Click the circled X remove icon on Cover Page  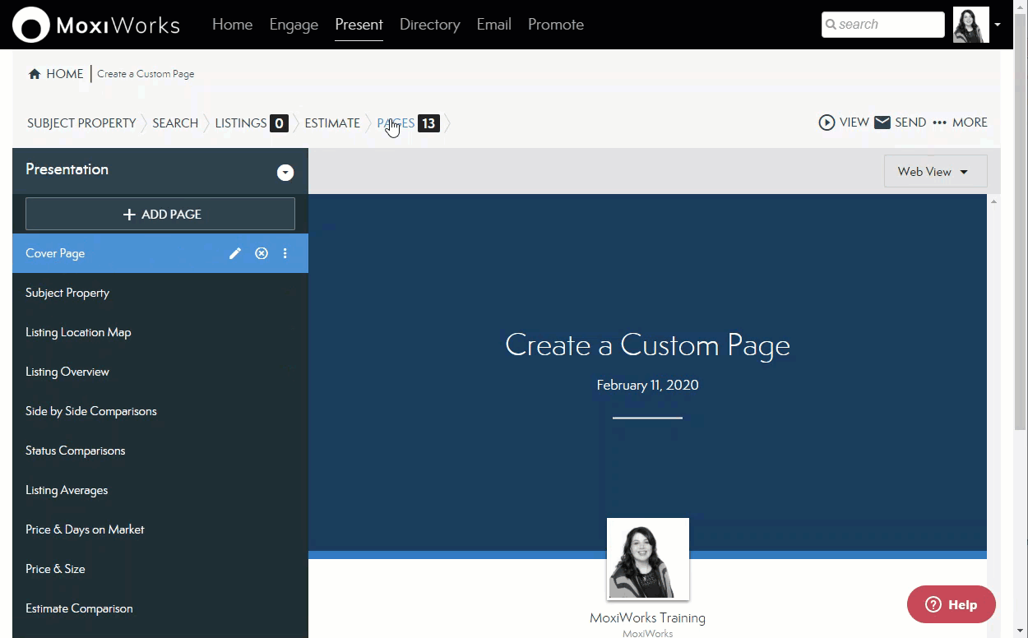tap(262, 253)
